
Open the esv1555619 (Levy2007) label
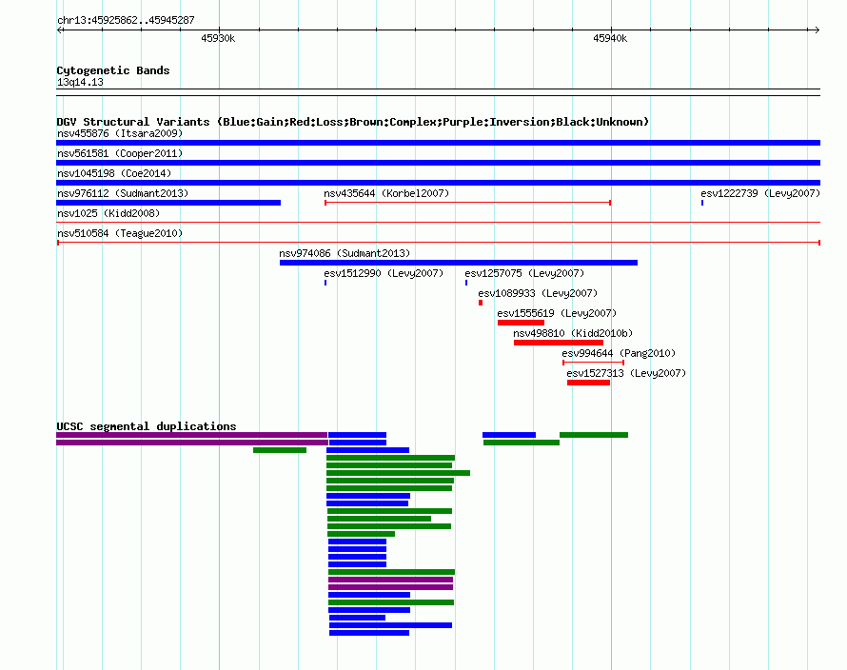[x=557, y=313]
